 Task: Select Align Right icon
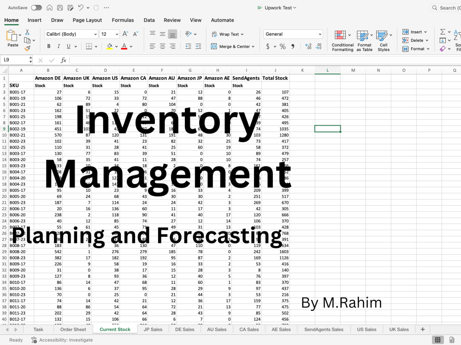[x=172, y=46]
